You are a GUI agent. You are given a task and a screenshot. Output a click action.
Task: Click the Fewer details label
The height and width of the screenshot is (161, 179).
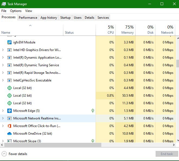click(x=18, y=154)
